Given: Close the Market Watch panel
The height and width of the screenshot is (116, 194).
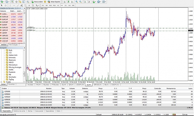Looking at the screenshot, I should tap(25, 8).
